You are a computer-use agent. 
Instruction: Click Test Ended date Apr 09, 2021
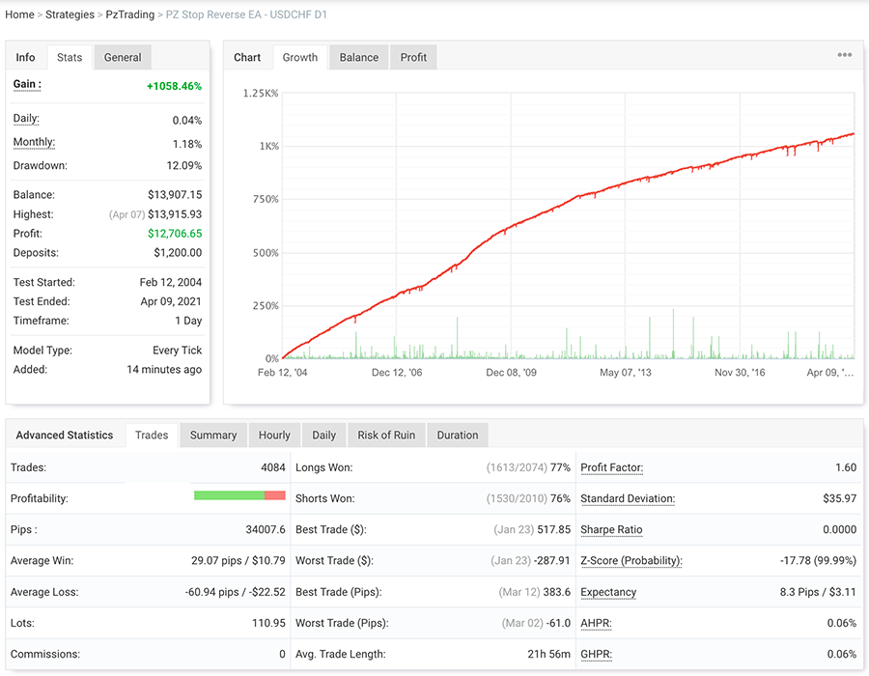pyautogui.click(x=171, y=301)
